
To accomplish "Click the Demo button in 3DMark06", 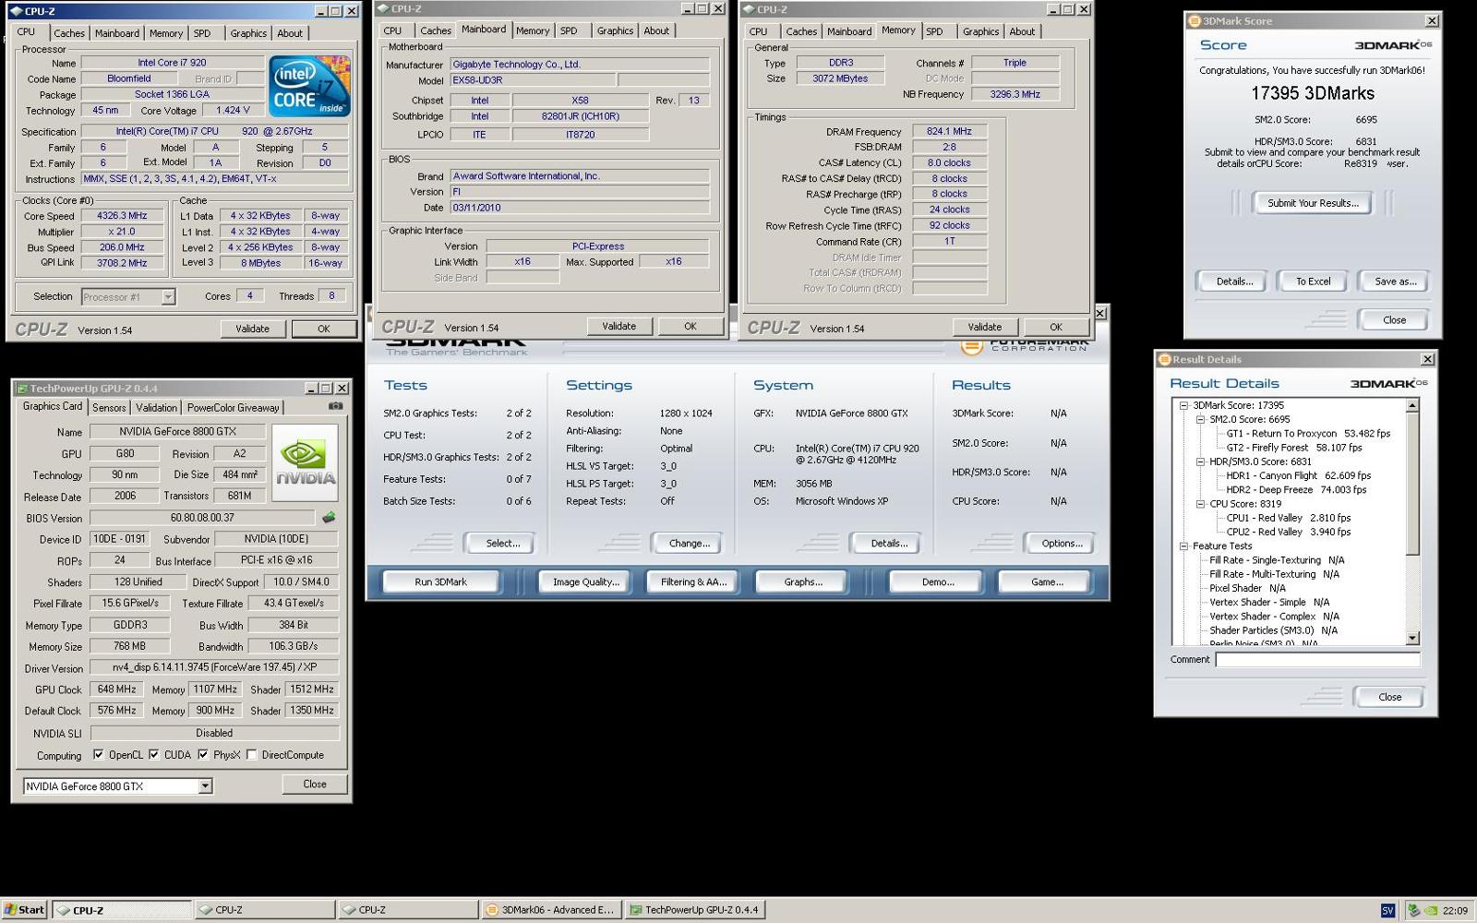I will coord(937,581).
